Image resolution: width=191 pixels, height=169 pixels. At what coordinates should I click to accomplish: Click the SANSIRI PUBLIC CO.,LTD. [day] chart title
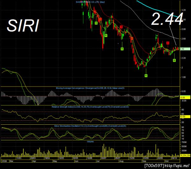90,2
